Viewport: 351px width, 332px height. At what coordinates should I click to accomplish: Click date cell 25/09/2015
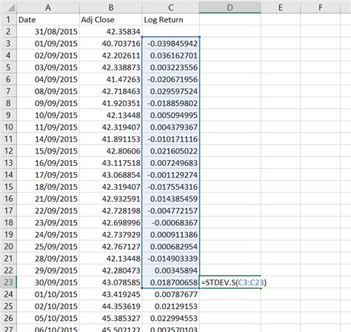pyautogui.click(x=48, y=246)
